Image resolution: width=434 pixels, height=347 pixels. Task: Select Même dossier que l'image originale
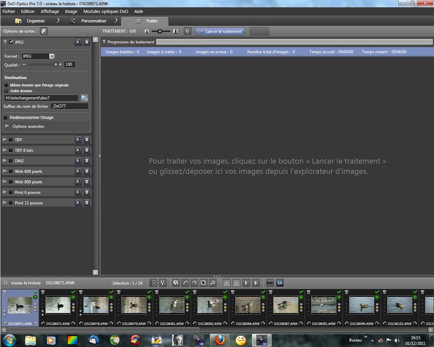click(6, 85)
